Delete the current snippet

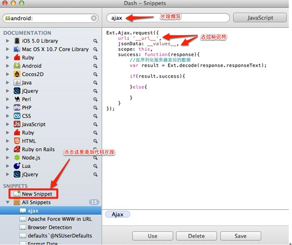point(196,236)
